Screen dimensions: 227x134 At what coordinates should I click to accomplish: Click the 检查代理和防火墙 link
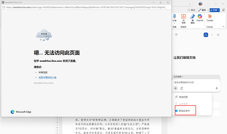point(47,78)
